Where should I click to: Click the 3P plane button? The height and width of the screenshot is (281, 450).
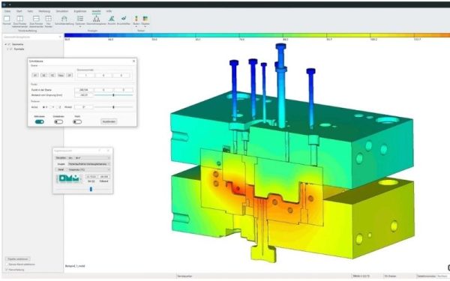click(70, 75)
